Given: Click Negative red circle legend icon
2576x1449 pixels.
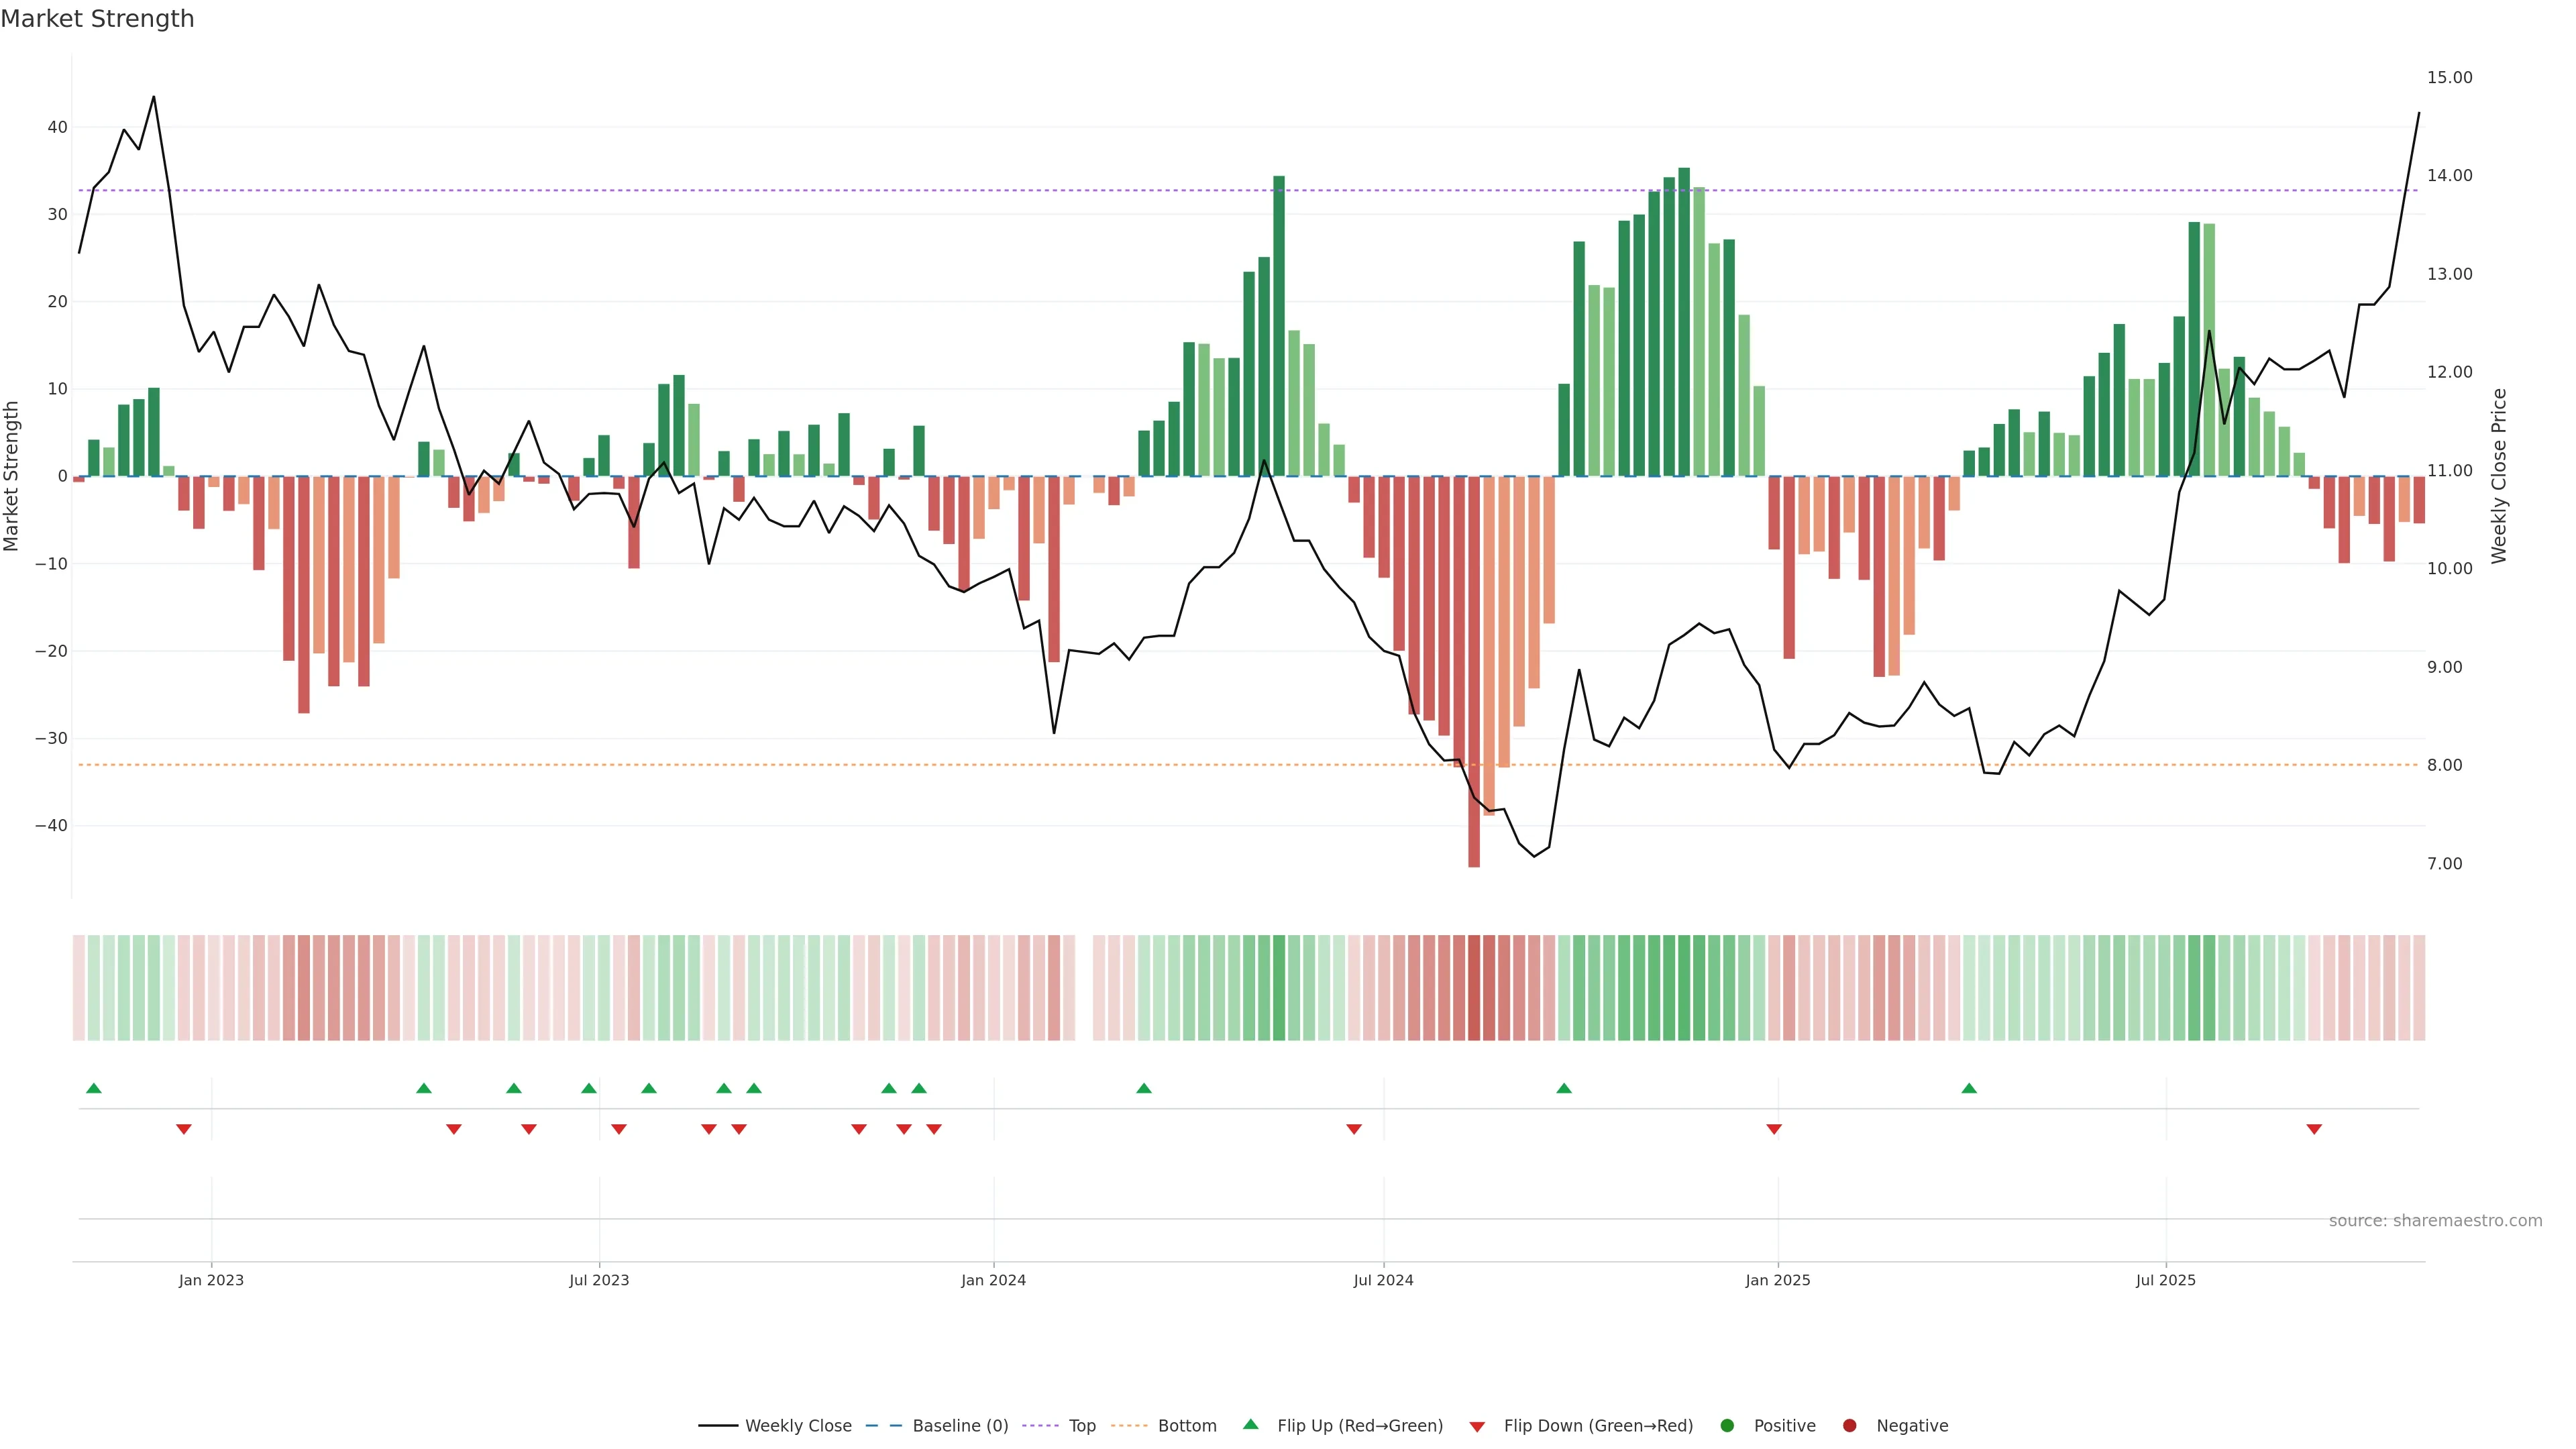Looking at the screenshot, I should 1849,1426.
